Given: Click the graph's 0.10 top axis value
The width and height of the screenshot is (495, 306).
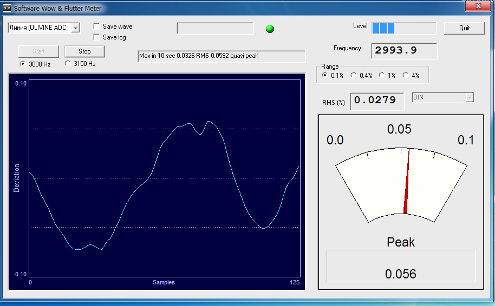Looking at the screenshot, I should pos(21,83).
